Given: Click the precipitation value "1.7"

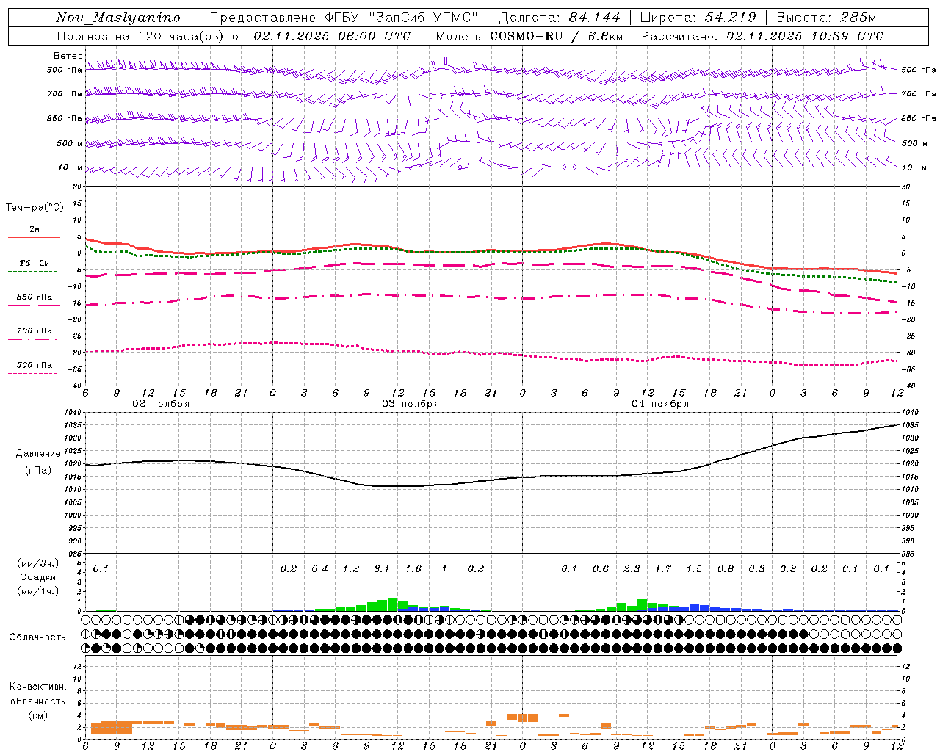Looking at the screenshot, I should (x=663, y=569).
